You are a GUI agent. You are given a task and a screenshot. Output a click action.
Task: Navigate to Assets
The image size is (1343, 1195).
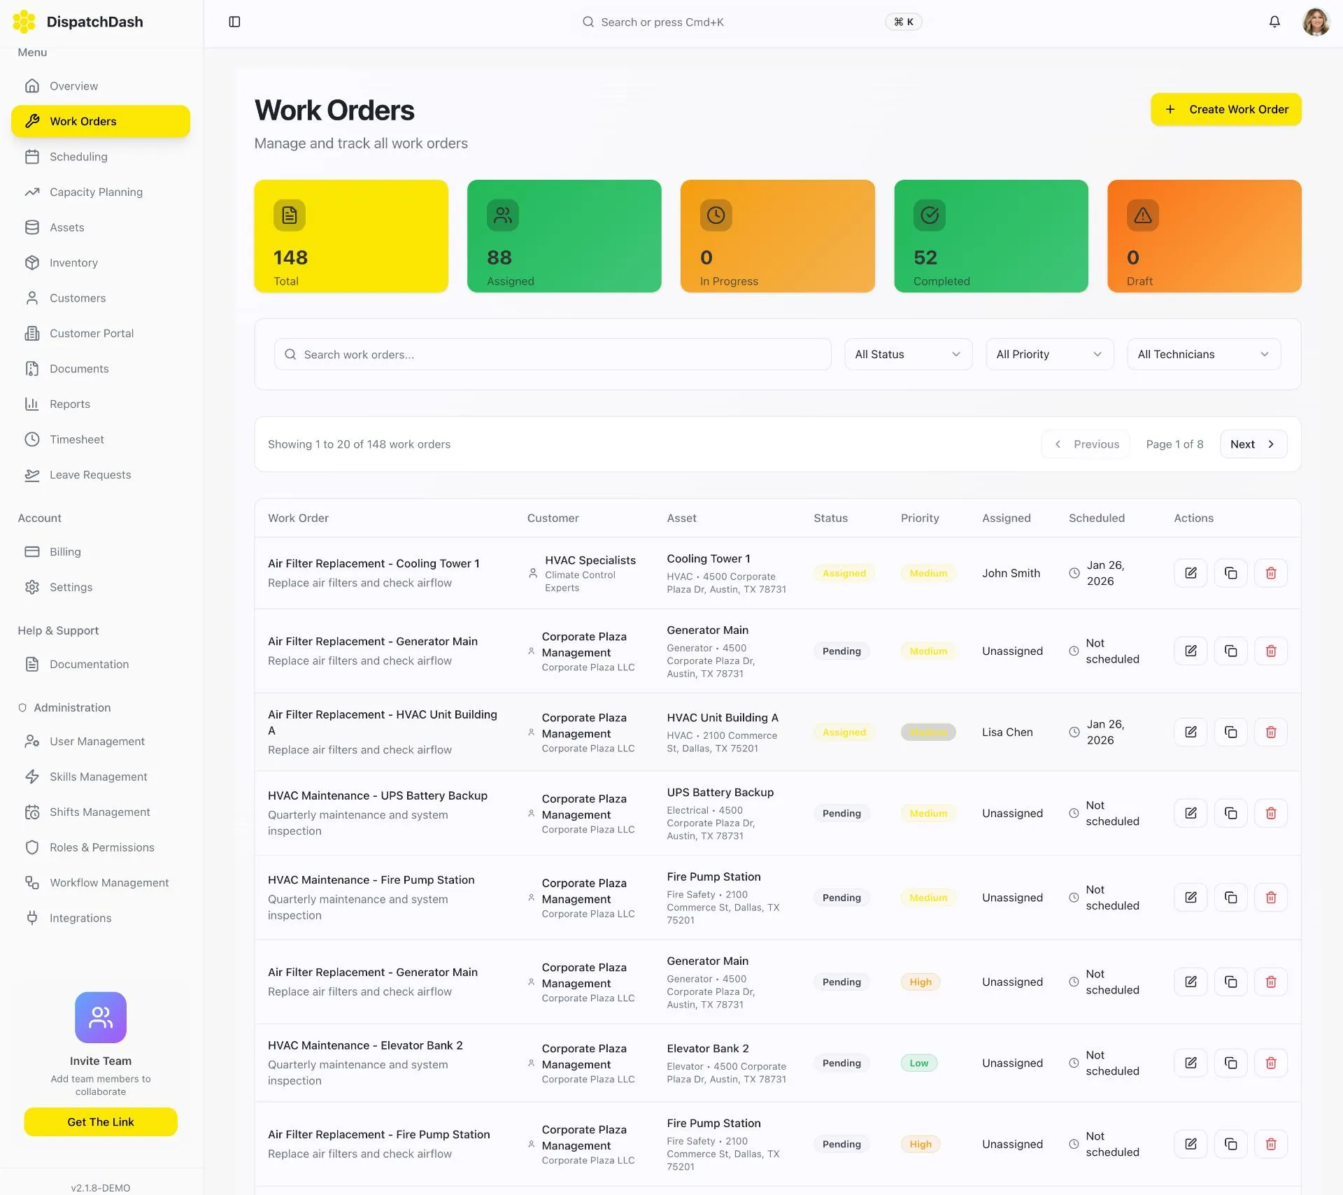(x=101, y=227)
